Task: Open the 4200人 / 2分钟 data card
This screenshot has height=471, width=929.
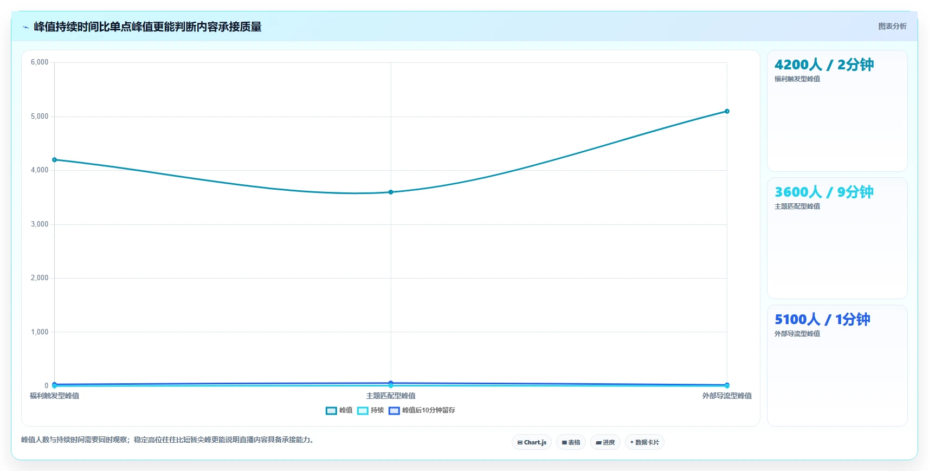Action: coord(837,111)
